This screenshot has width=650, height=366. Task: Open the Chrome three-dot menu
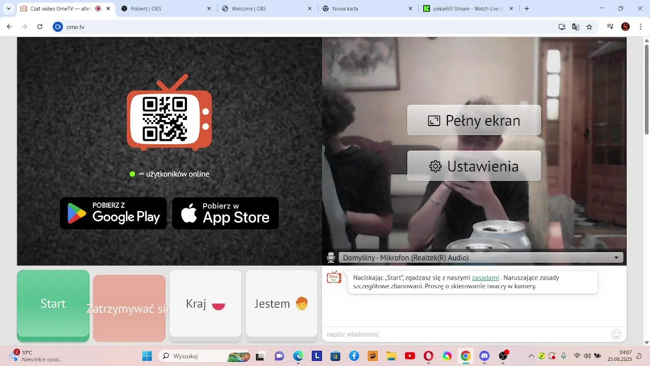pyautogui.click(x=641, y=27)
